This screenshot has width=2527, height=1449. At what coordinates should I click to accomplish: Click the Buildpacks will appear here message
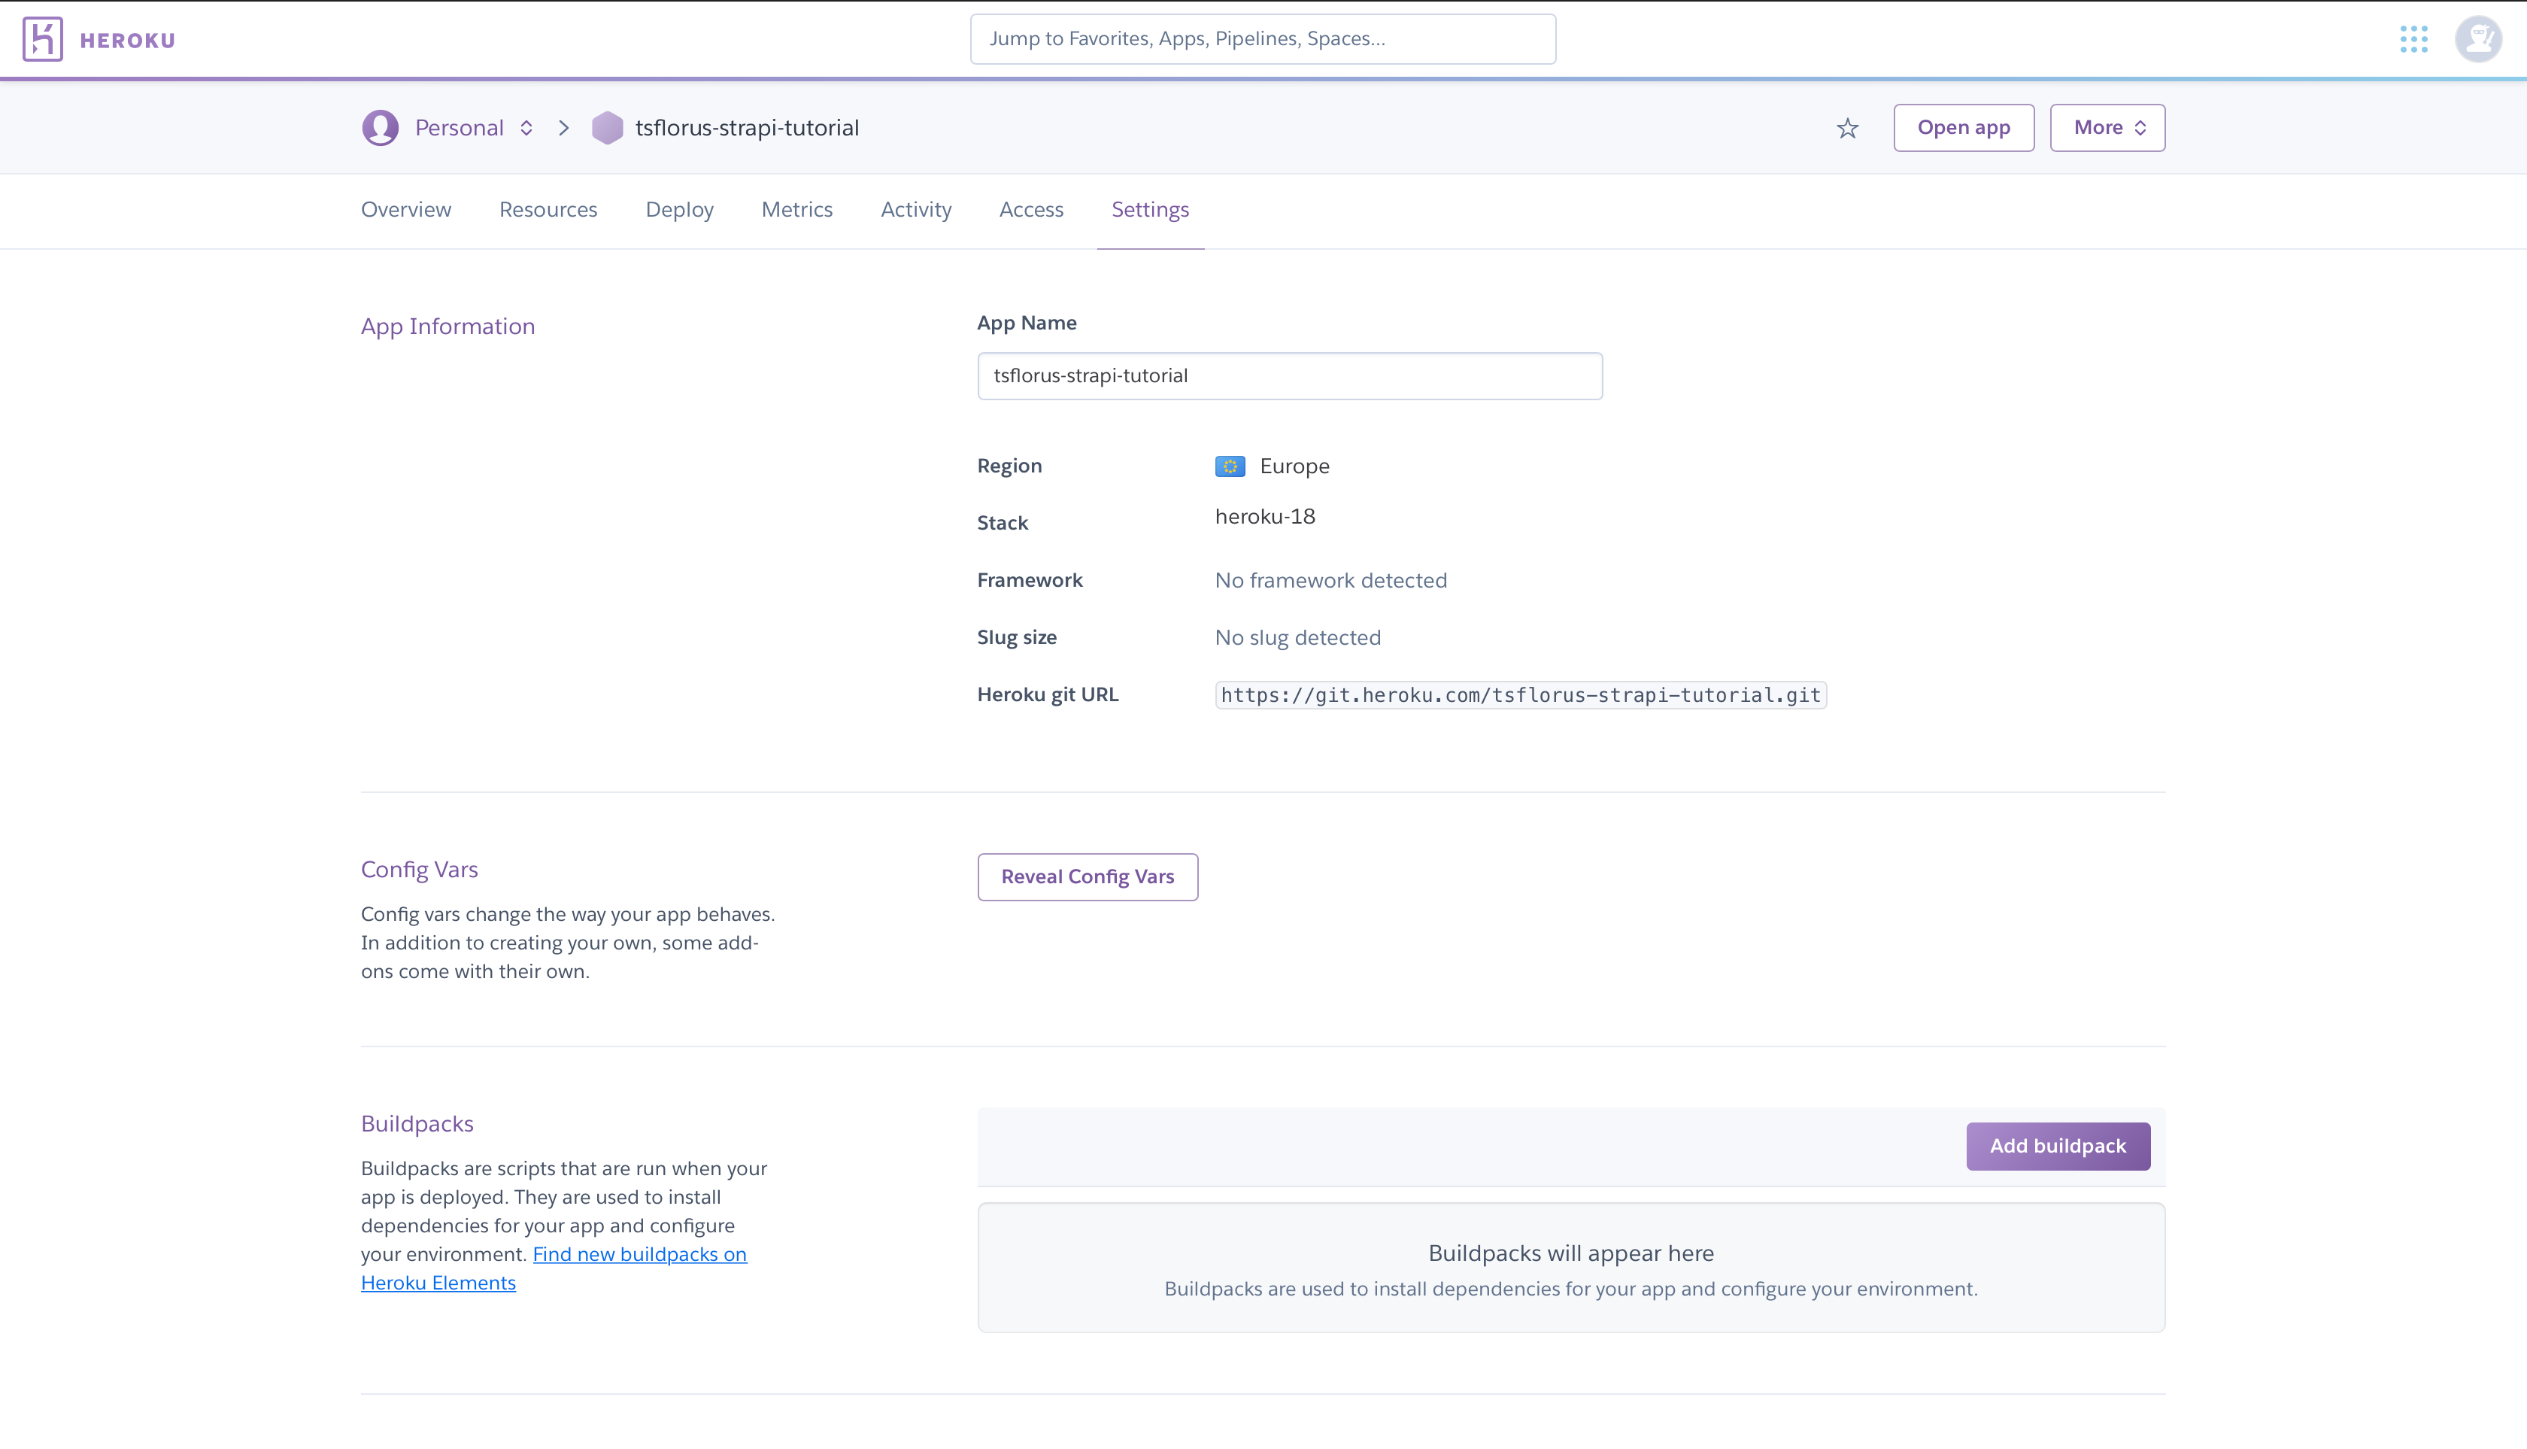[x=1571, y=1254]
